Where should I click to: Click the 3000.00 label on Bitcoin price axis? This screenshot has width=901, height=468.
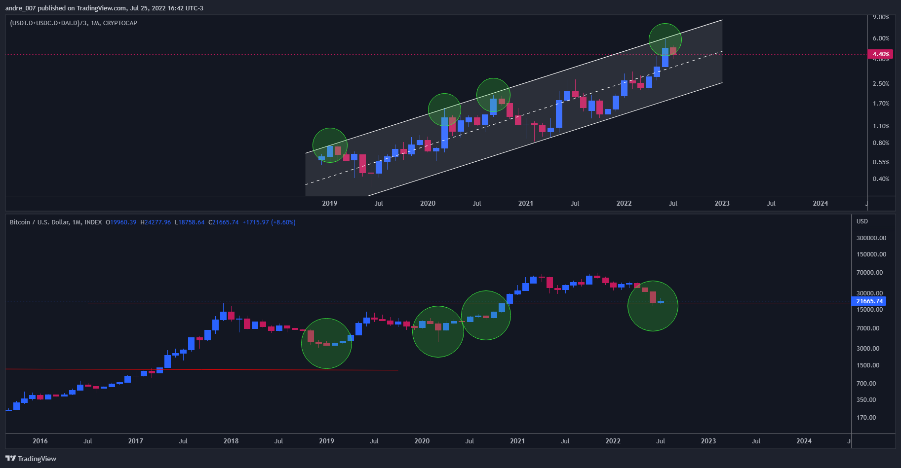coord(868,348)
